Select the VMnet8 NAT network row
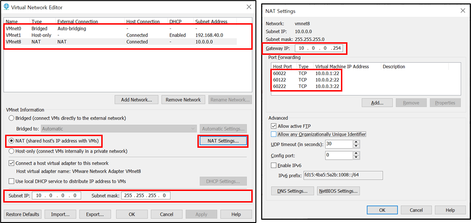 pyautogui.click(x=121, y=42)
